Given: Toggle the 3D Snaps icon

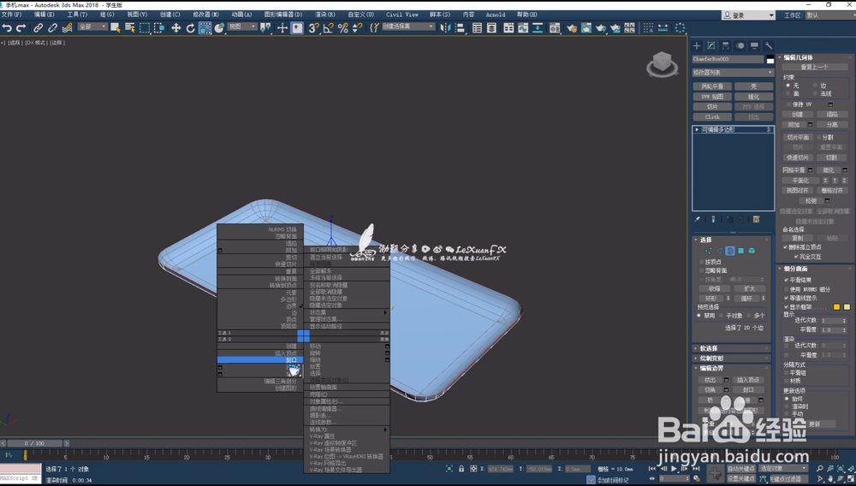Looking at the screenshot, I should [313, 27].
